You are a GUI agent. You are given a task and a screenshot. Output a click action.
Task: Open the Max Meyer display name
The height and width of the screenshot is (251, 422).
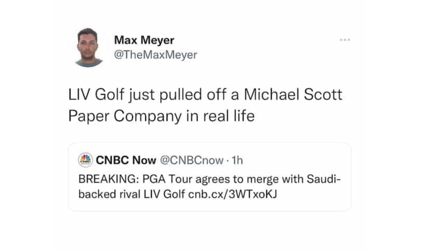coord(144,40)
